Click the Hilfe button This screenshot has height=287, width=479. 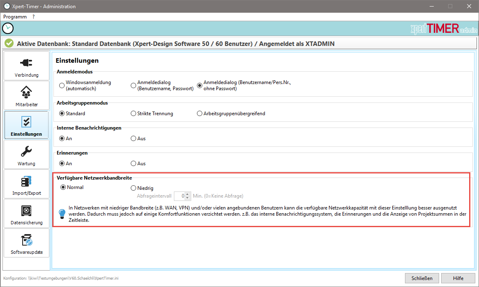click(458, 278)
